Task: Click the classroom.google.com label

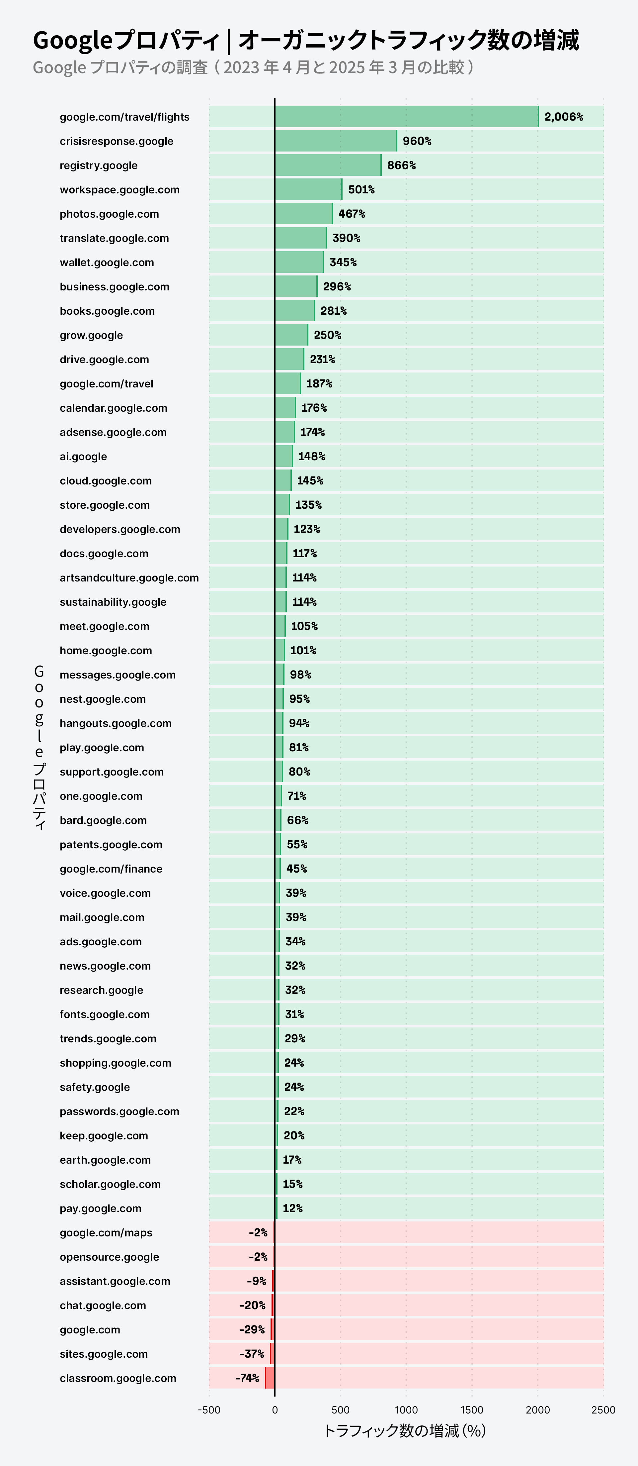Action: (x=118, y=1378)
